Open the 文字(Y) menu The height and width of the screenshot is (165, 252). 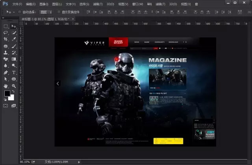(70, 4)
